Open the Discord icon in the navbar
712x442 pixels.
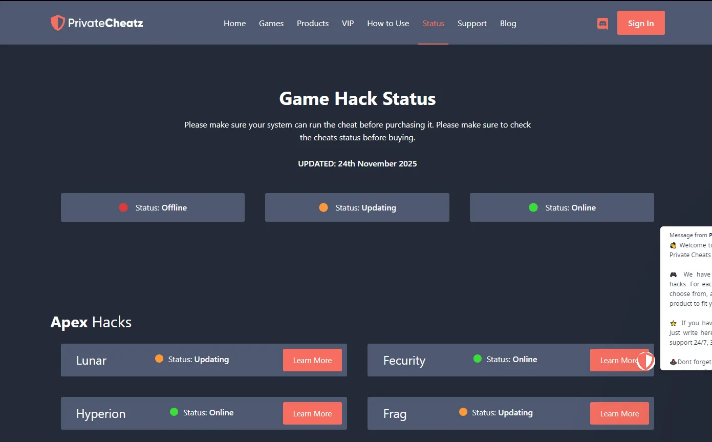click(x=602, y=23)
